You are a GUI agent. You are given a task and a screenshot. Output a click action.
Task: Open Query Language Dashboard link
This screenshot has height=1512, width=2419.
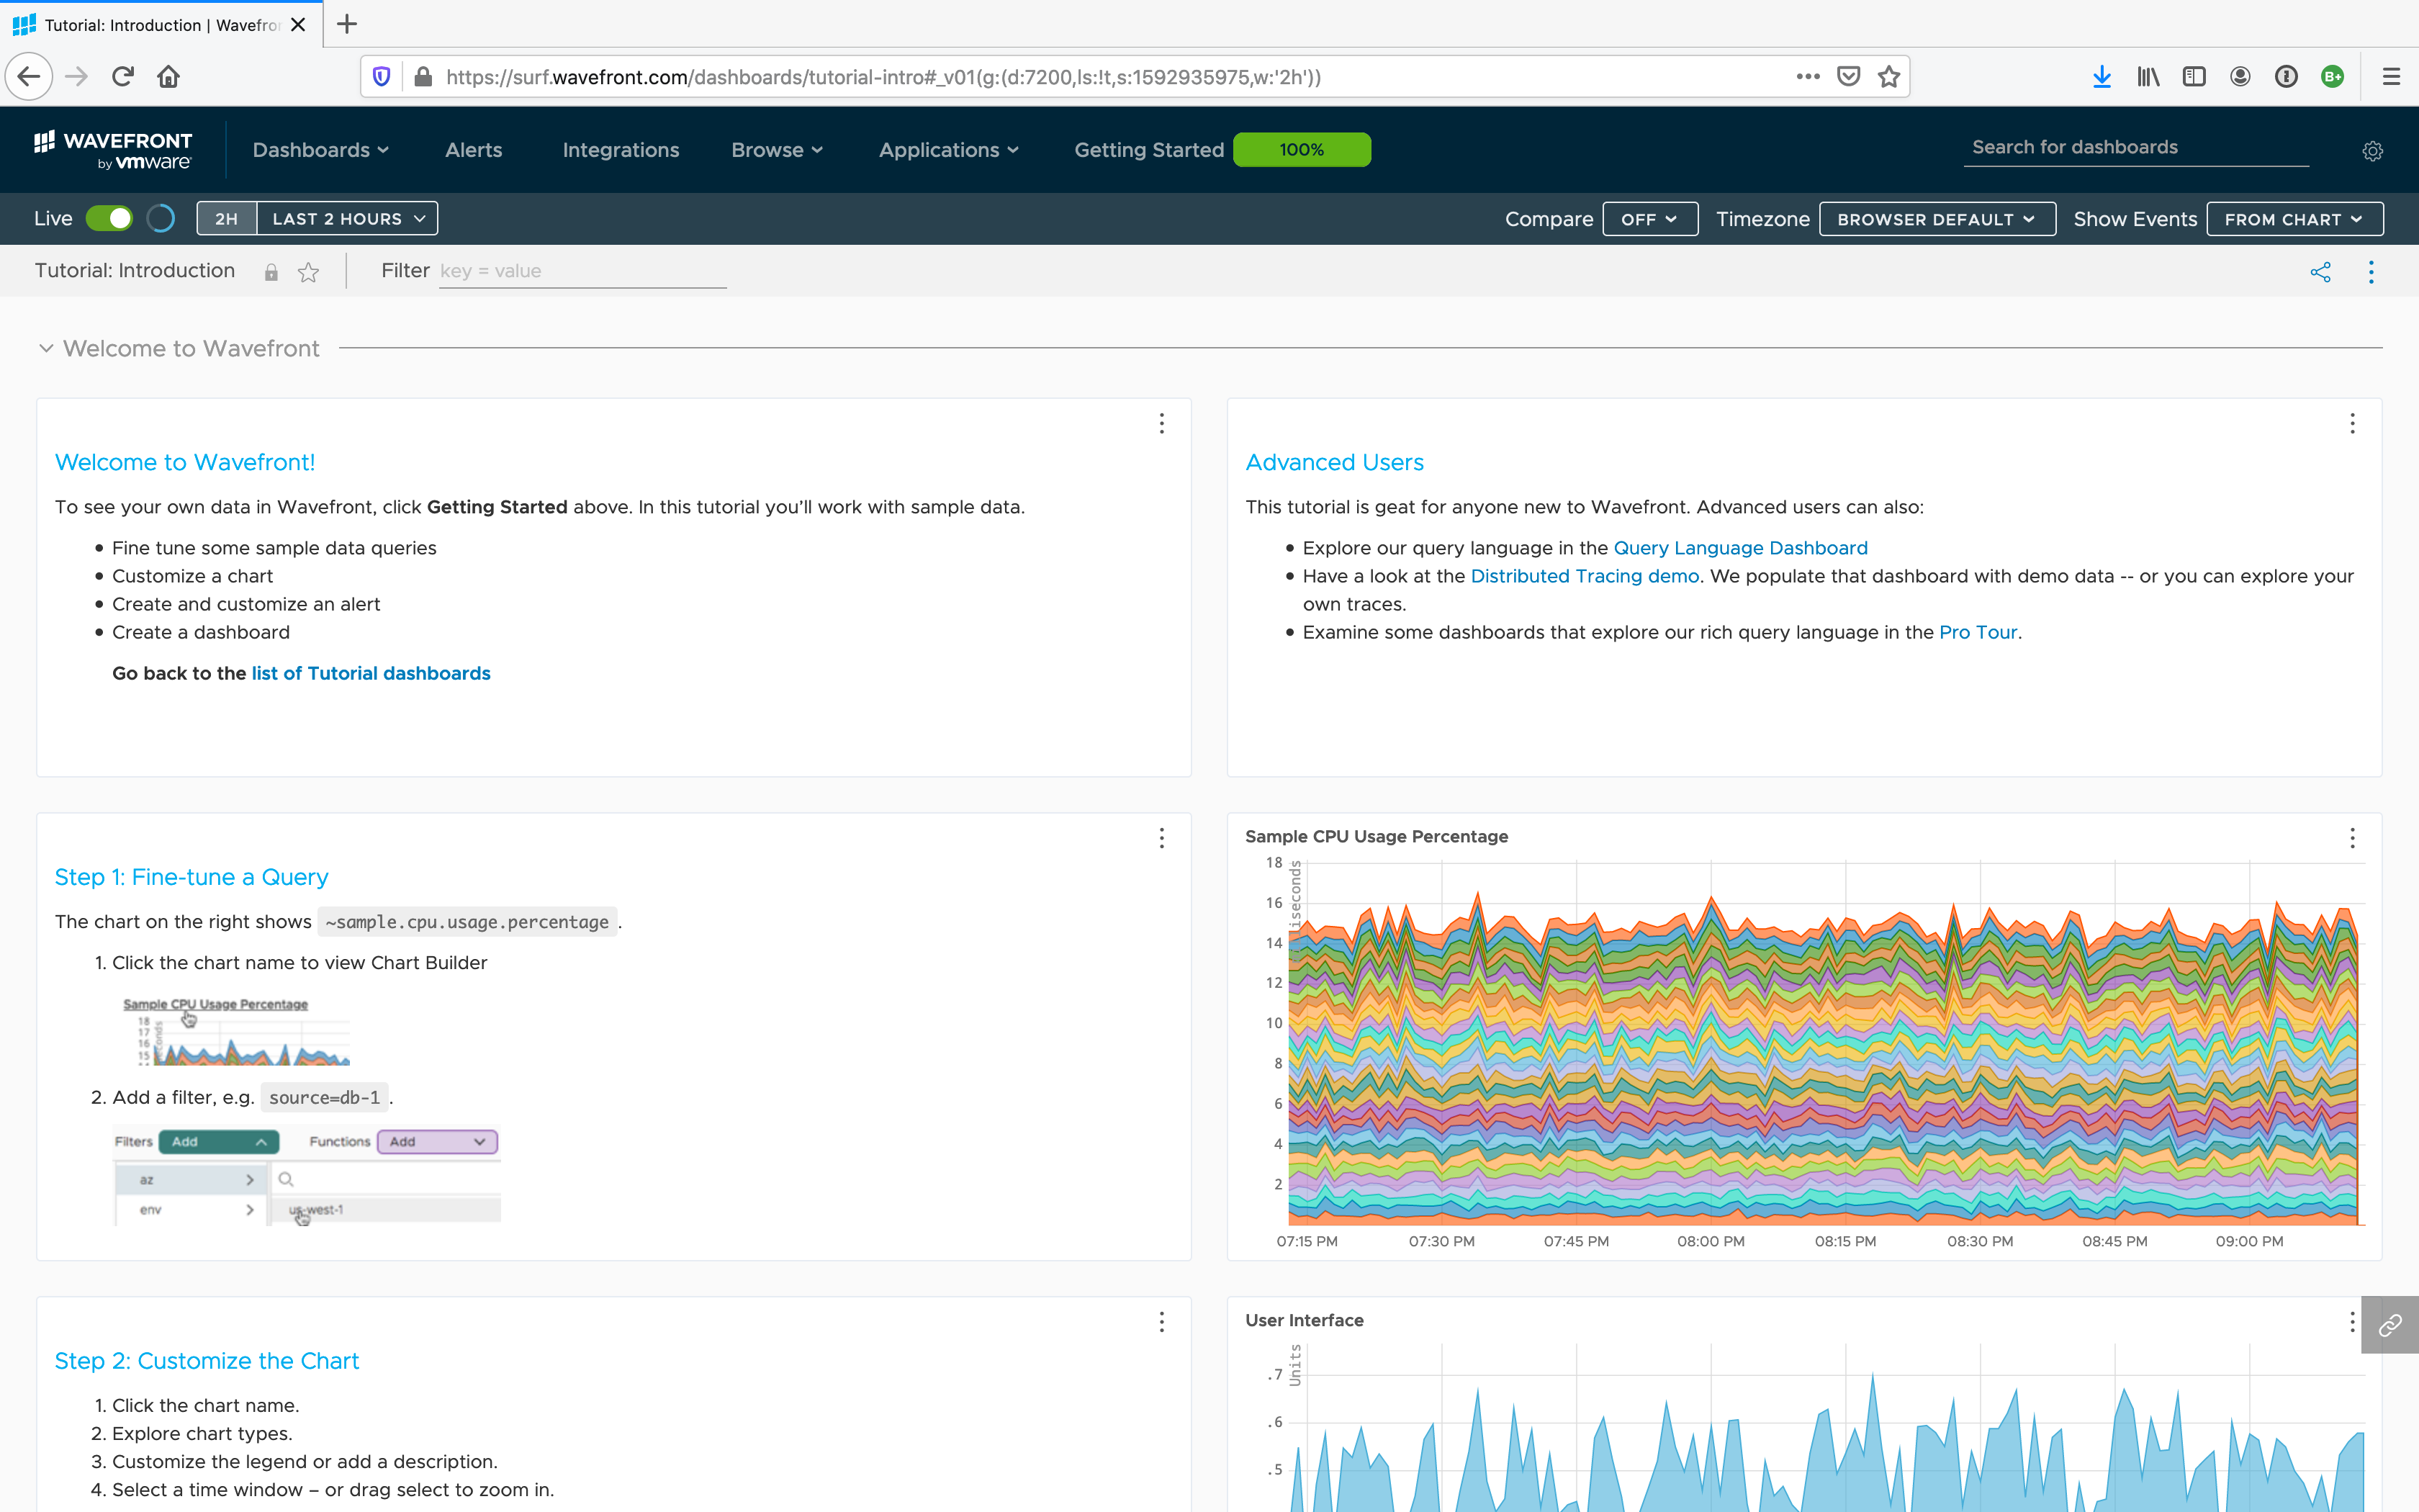pyautogui.click(x=1740, y=548)
